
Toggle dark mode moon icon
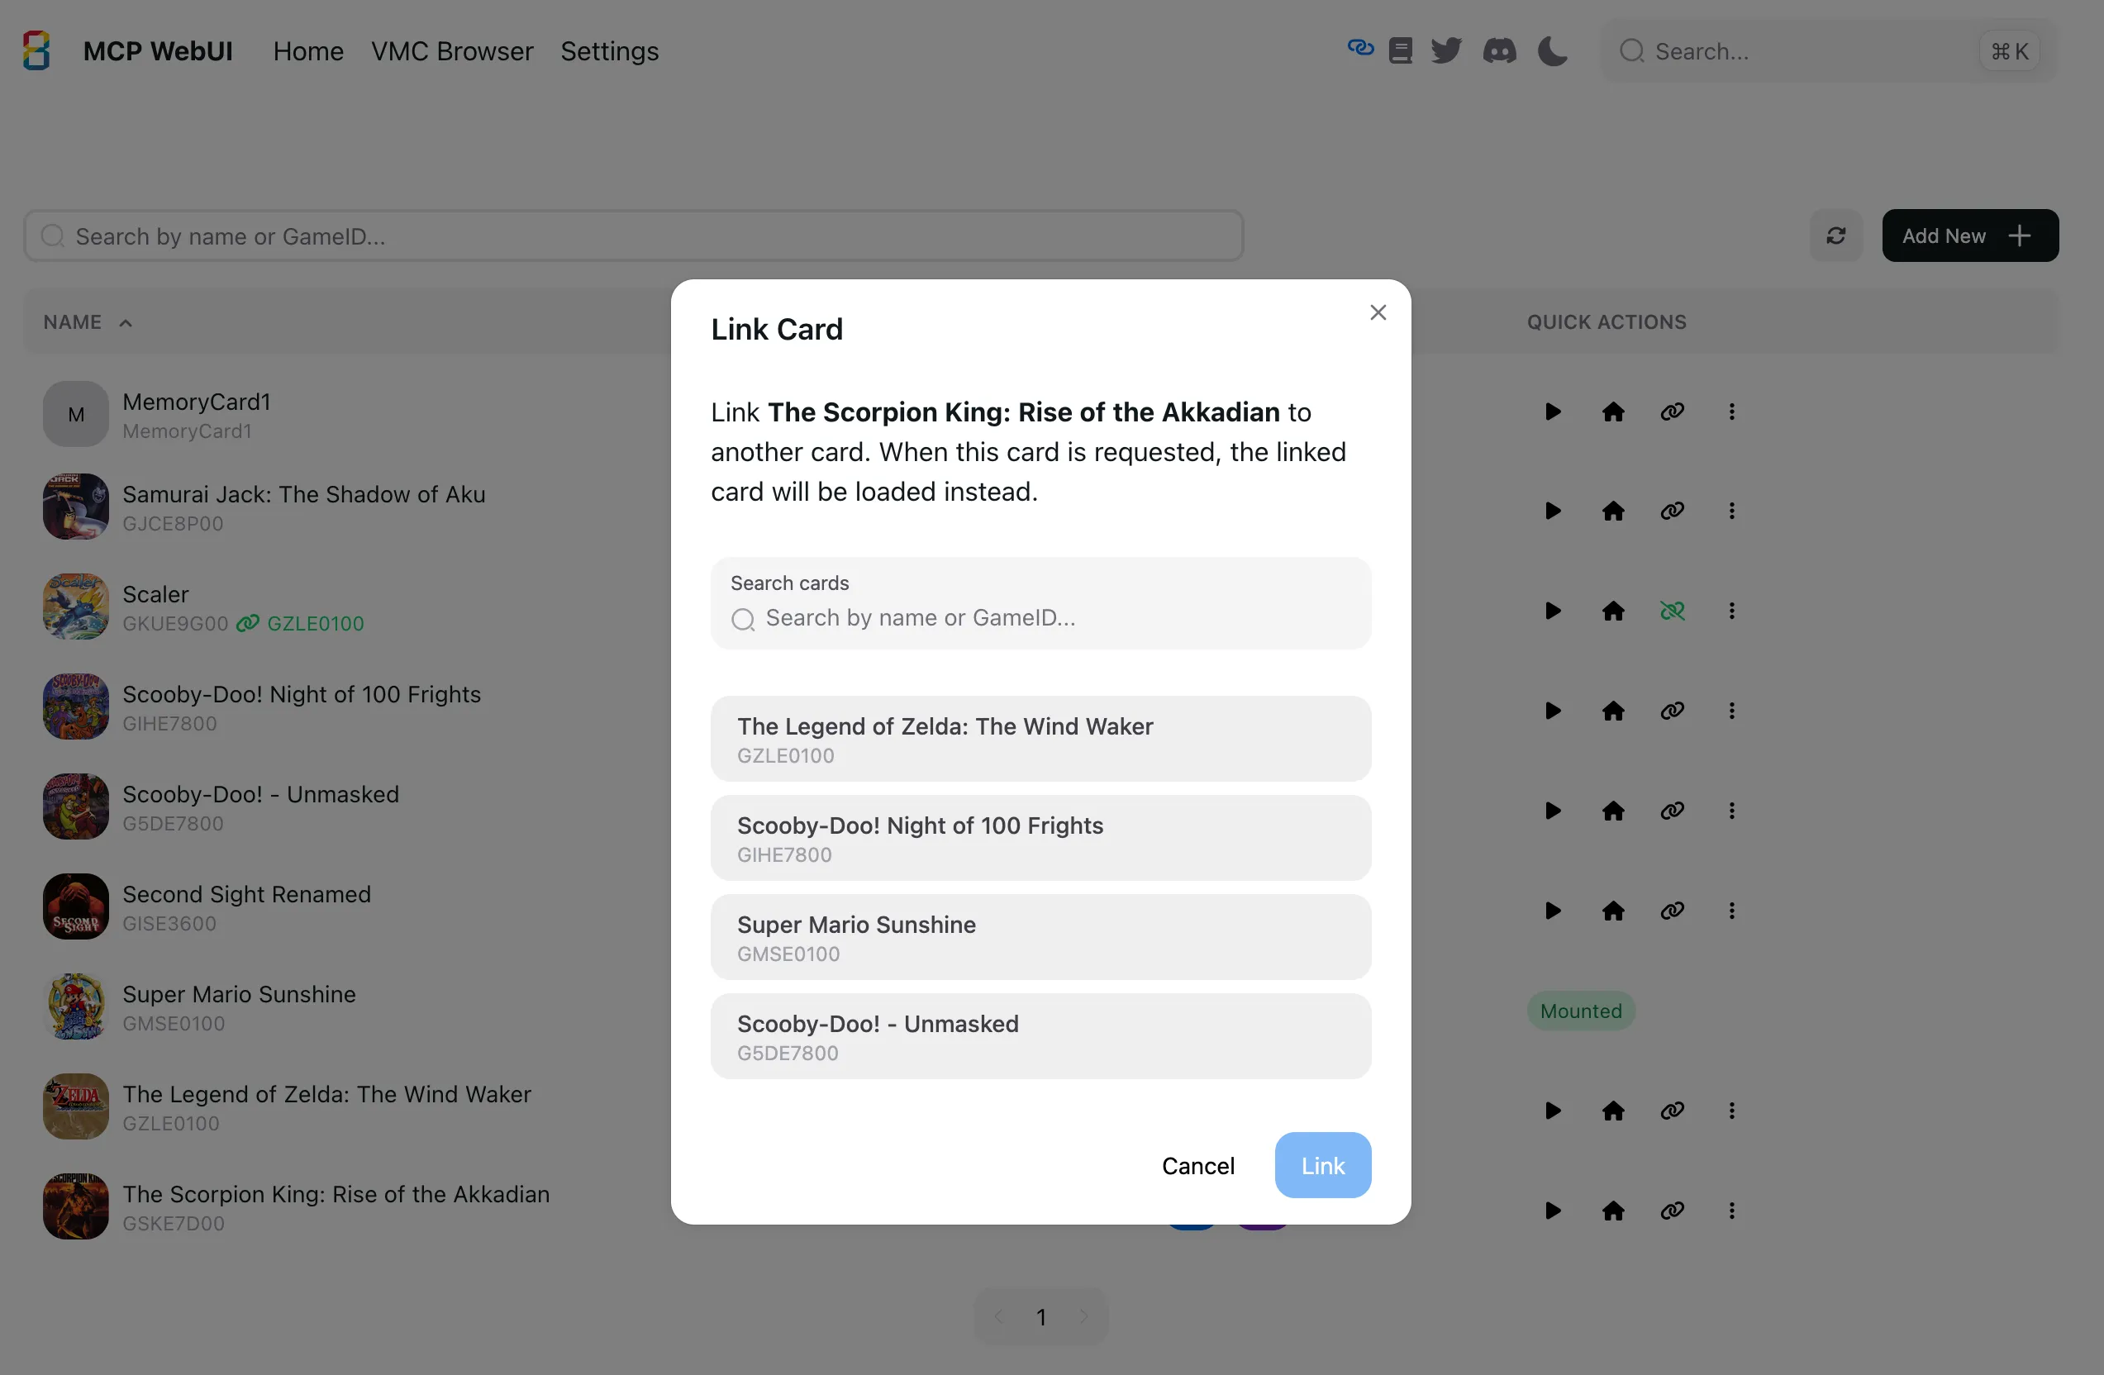pyautogui.click(x=1552, y=50)
